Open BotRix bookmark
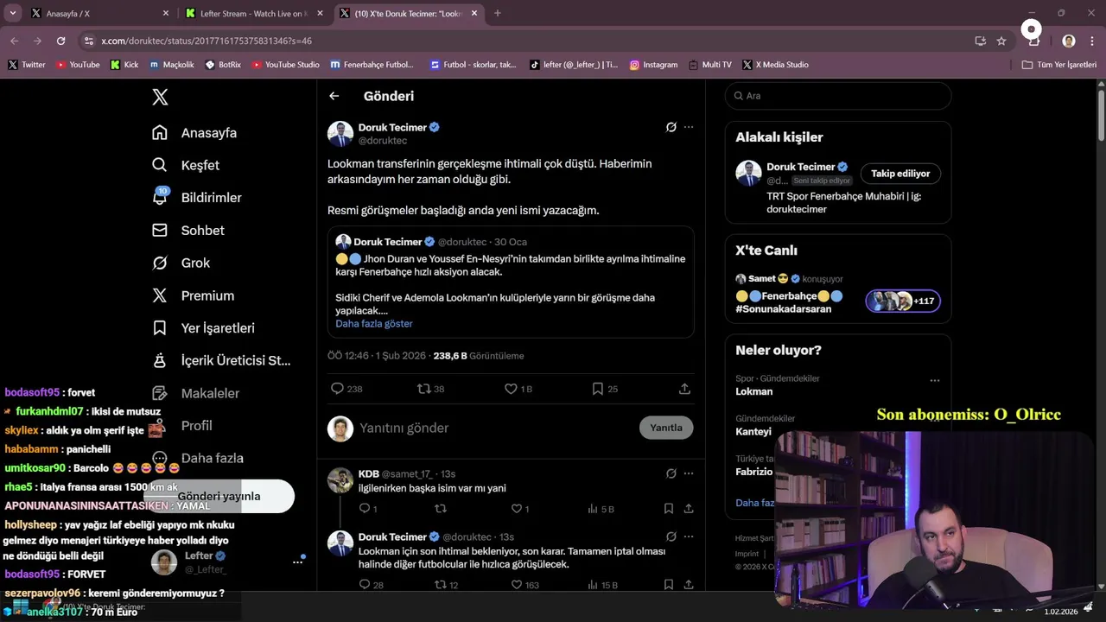Image resolution: width=1106 pixels, height=622 pixels. (223, 65)
